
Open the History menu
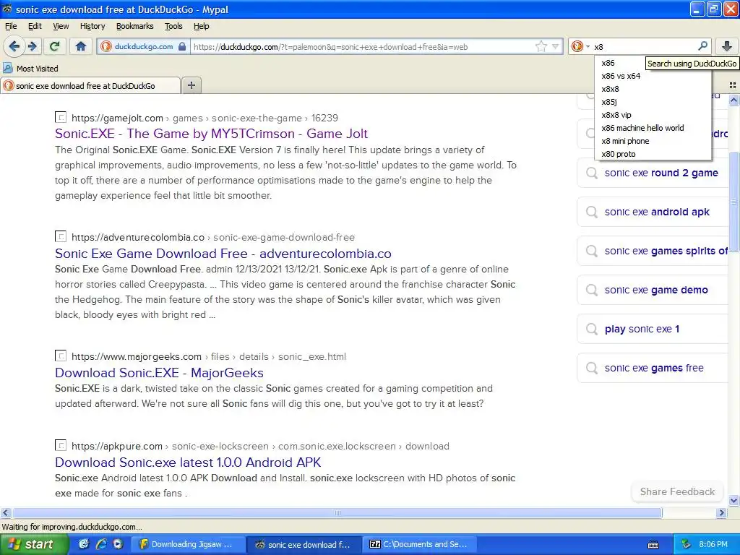pos(92,26)
